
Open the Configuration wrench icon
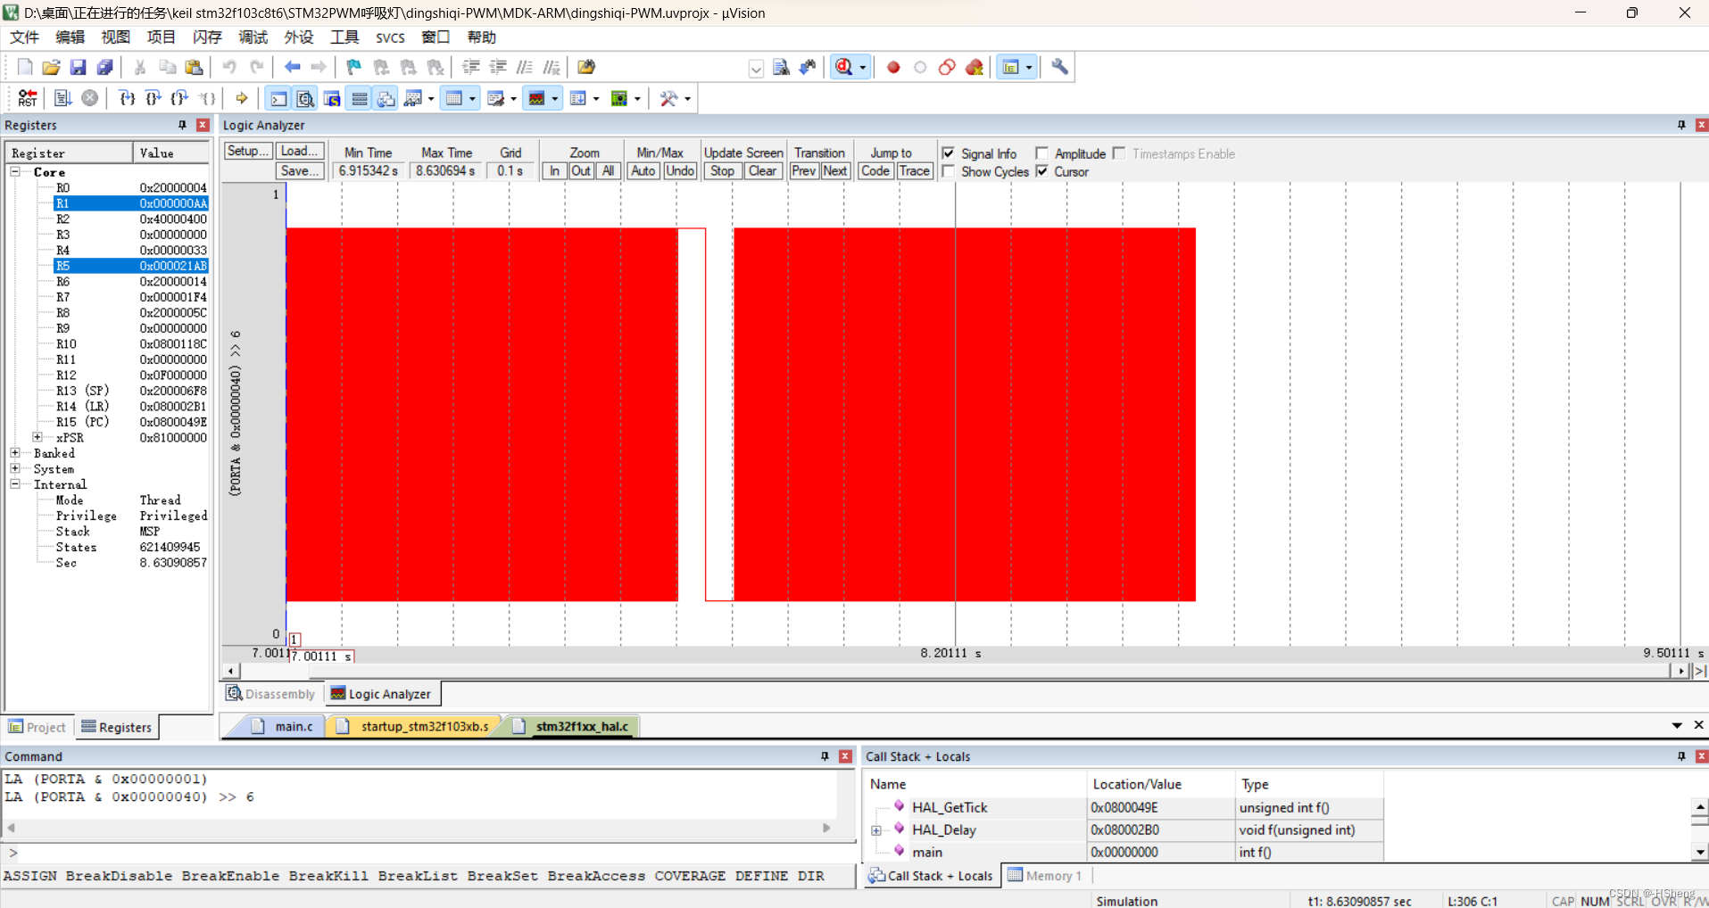click(x=1060, y=67)
